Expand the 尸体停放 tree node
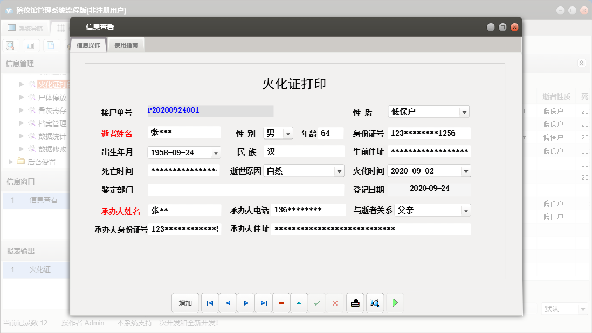 click(x=20, y=97)
